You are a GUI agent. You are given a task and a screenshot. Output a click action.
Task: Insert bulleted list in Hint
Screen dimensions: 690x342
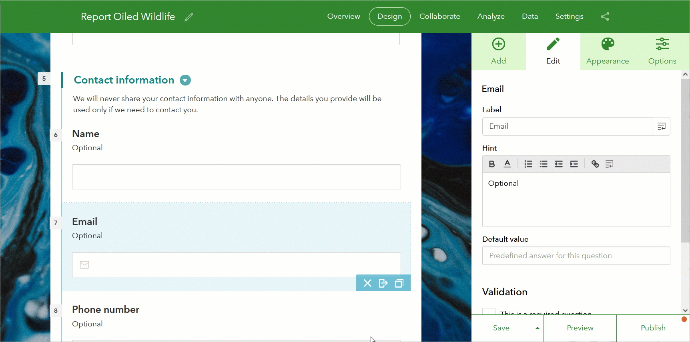pos(544,164)
